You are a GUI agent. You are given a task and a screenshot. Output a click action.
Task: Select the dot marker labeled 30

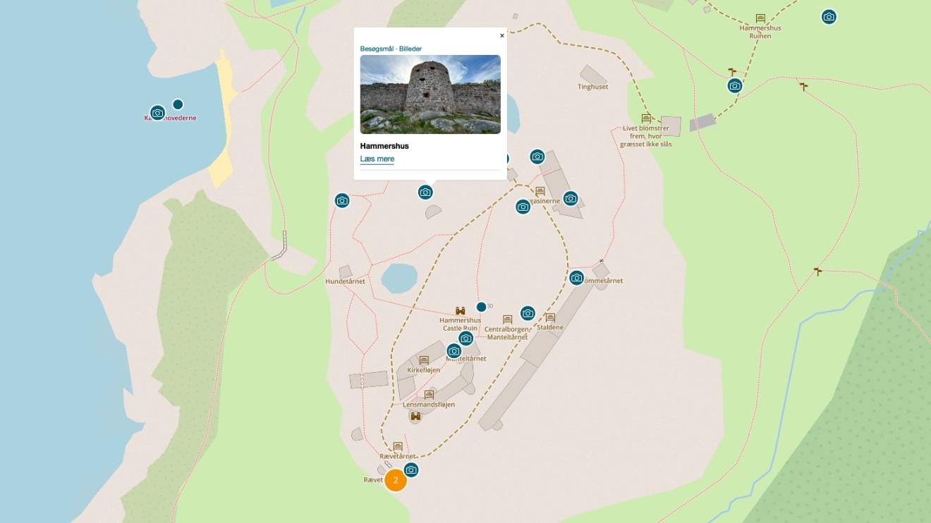[481, 307]
